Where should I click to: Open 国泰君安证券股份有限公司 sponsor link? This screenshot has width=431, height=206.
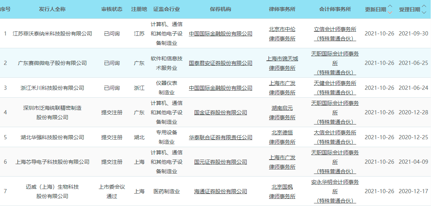pyautogui.click(x=221, y=63)
